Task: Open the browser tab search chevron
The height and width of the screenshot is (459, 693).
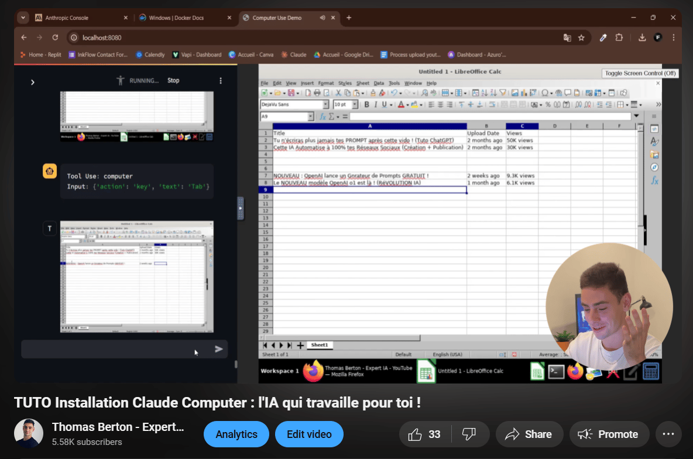Action: 23,18
